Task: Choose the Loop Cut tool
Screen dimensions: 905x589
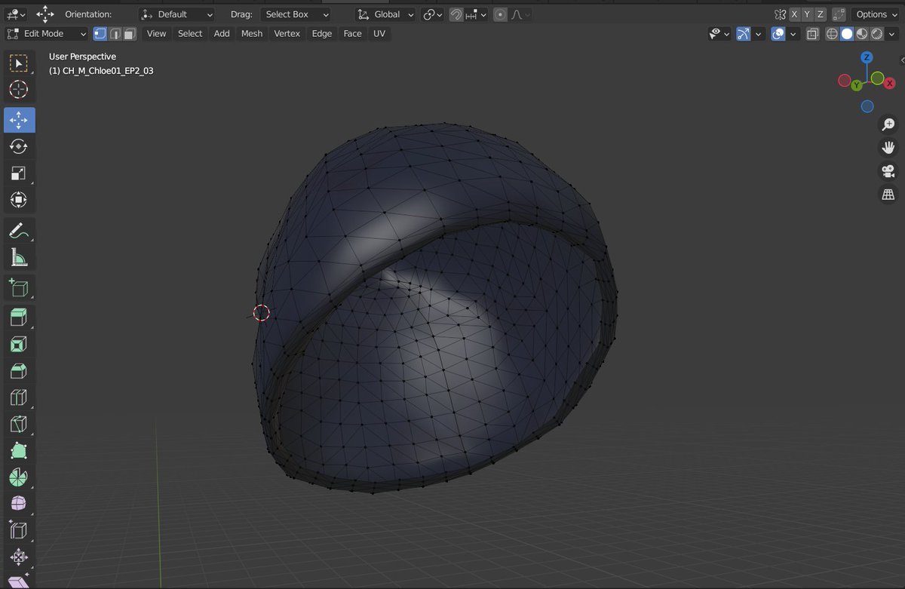Action: pyautogui.click(x=19, y=397)
